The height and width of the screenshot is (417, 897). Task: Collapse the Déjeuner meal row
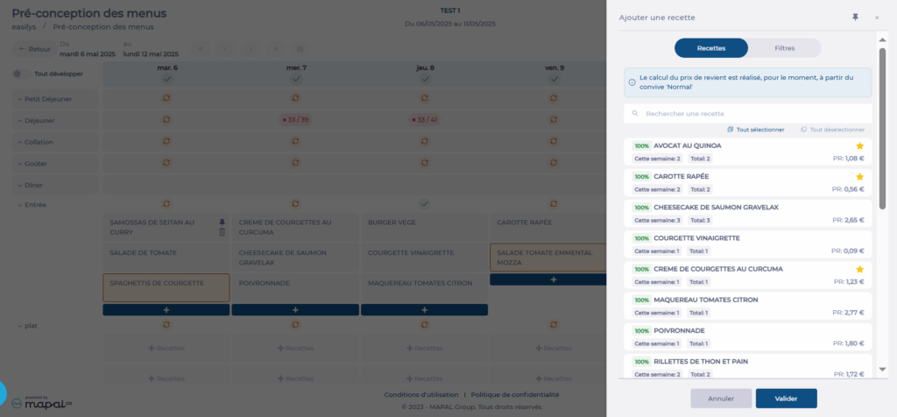coord(20,120)
